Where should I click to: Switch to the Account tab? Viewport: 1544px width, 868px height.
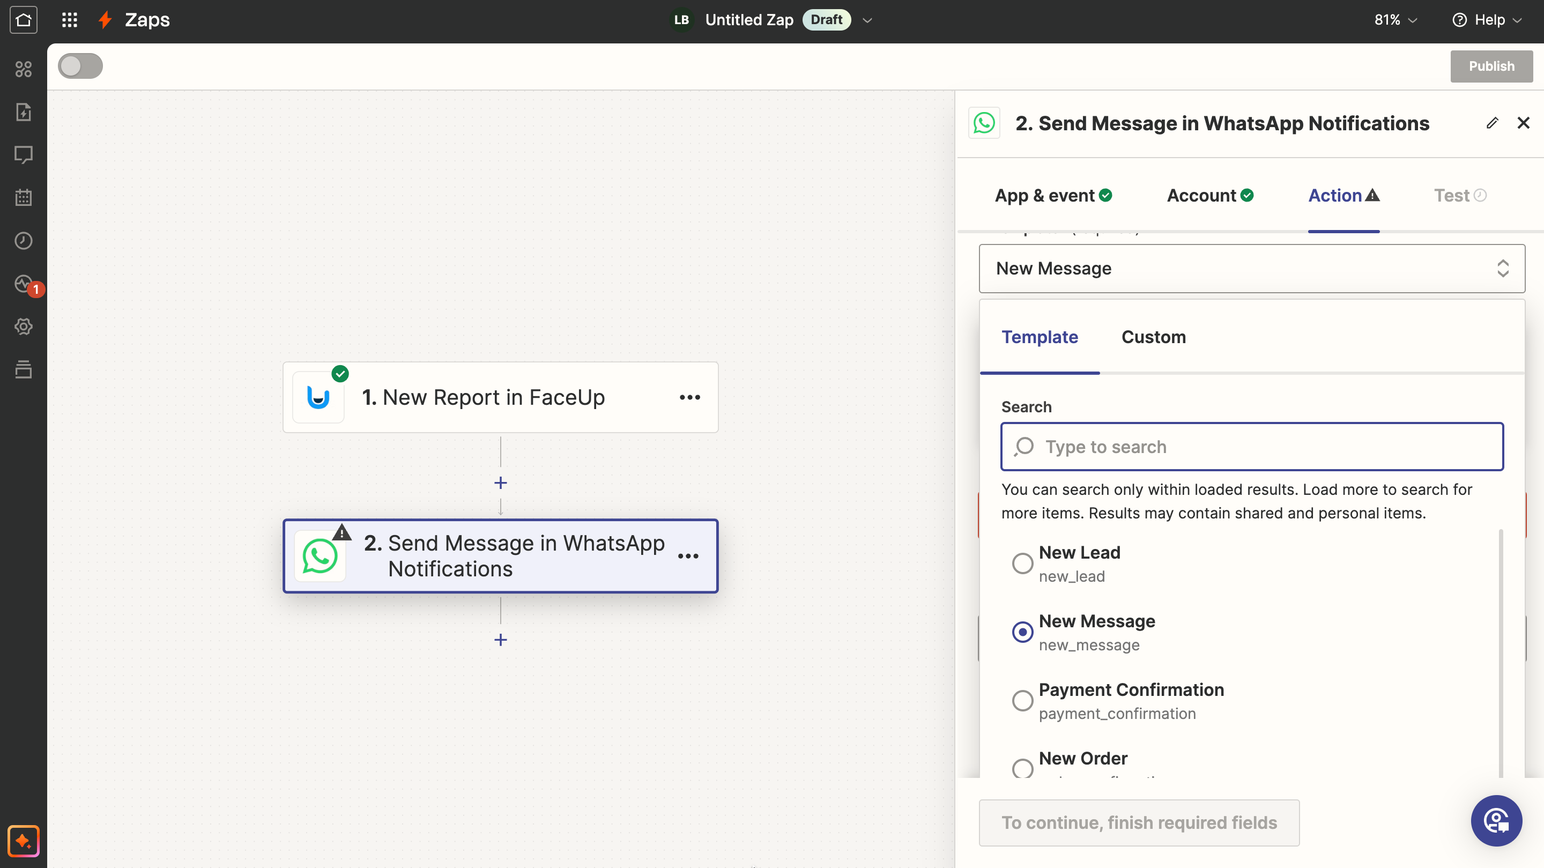click(1209, 195)
